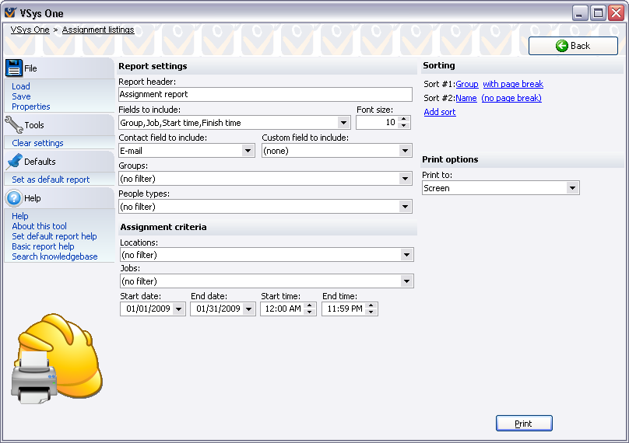
Task: Click Search knowledgebase link
Action: point(54,256)
